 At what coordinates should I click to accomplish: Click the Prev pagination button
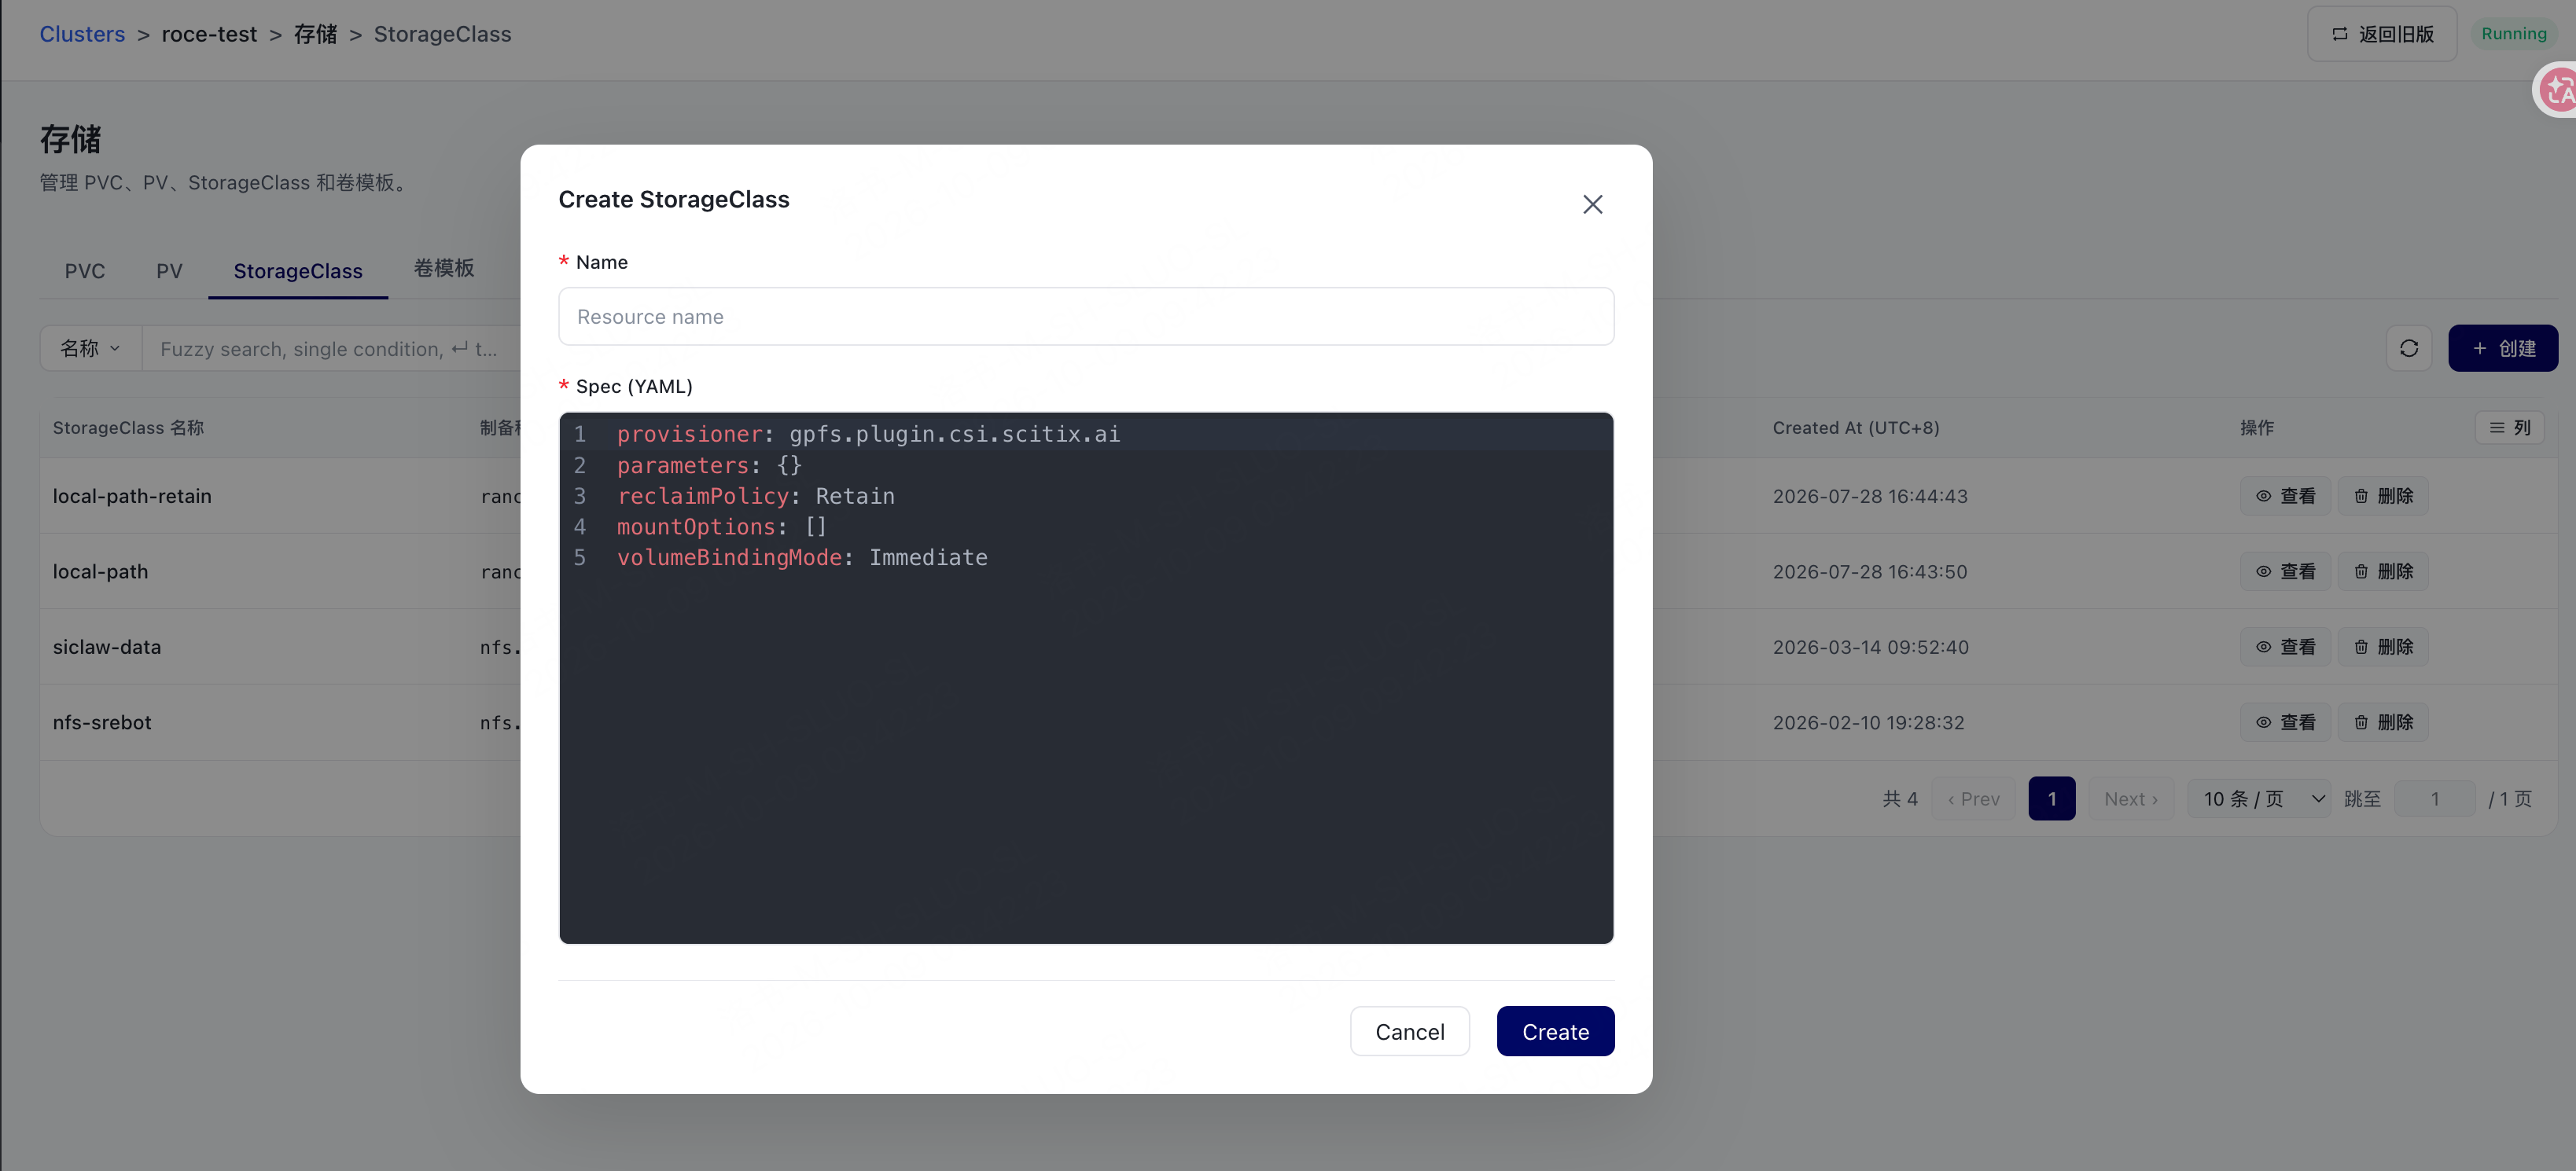(1973, 798)
